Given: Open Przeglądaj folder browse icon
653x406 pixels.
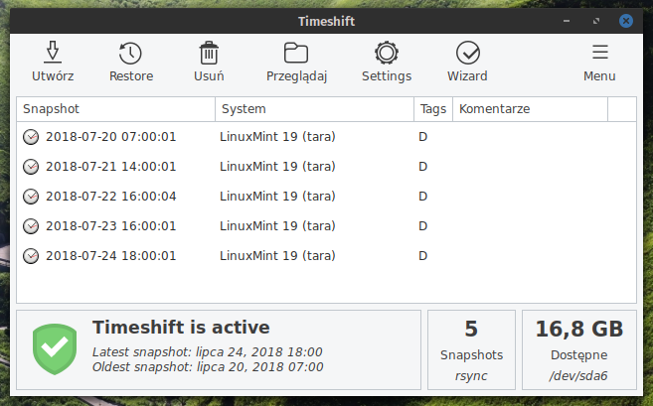Looking at the screenshot, I should point(296,53).
